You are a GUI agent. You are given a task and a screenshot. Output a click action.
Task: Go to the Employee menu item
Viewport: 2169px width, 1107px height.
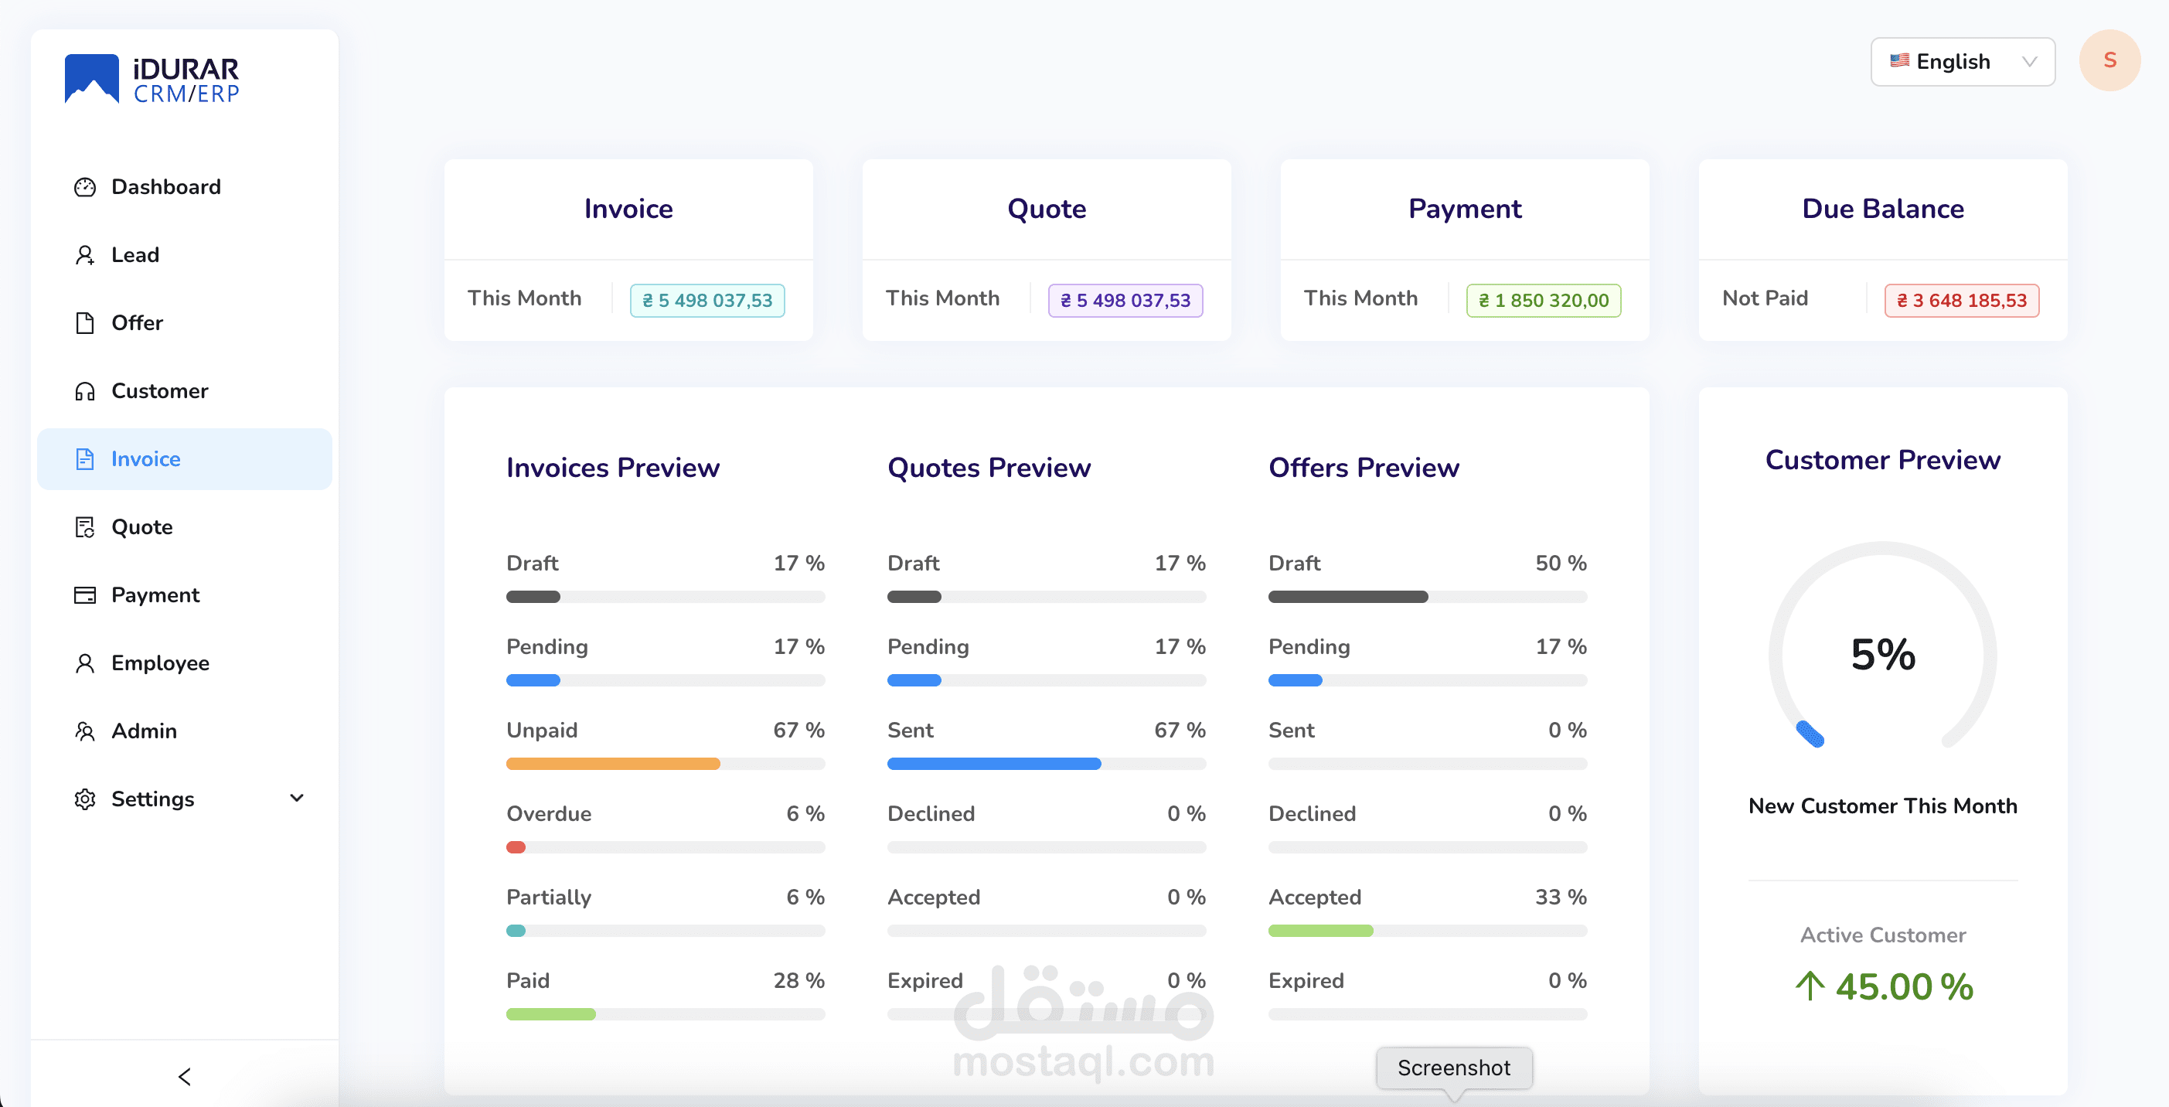185,663
